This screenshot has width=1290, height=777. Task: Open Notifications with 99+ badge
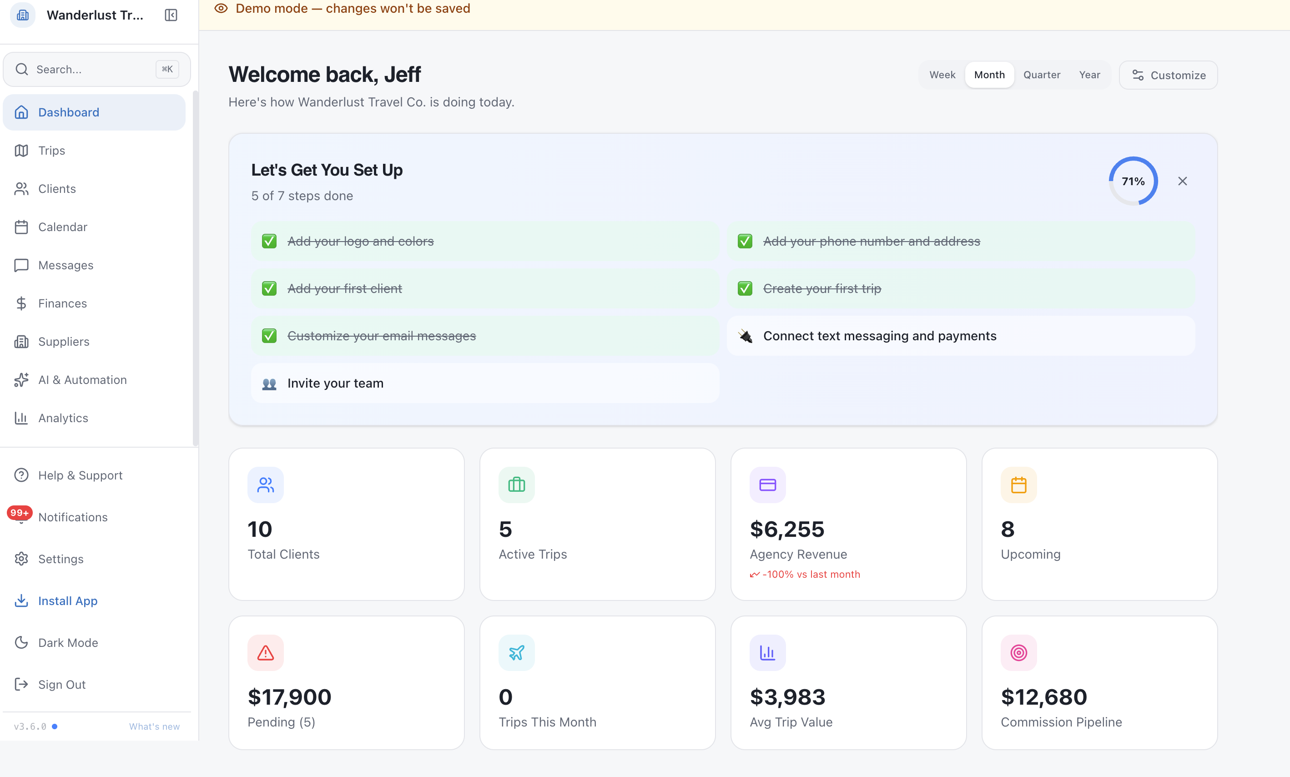73,517
